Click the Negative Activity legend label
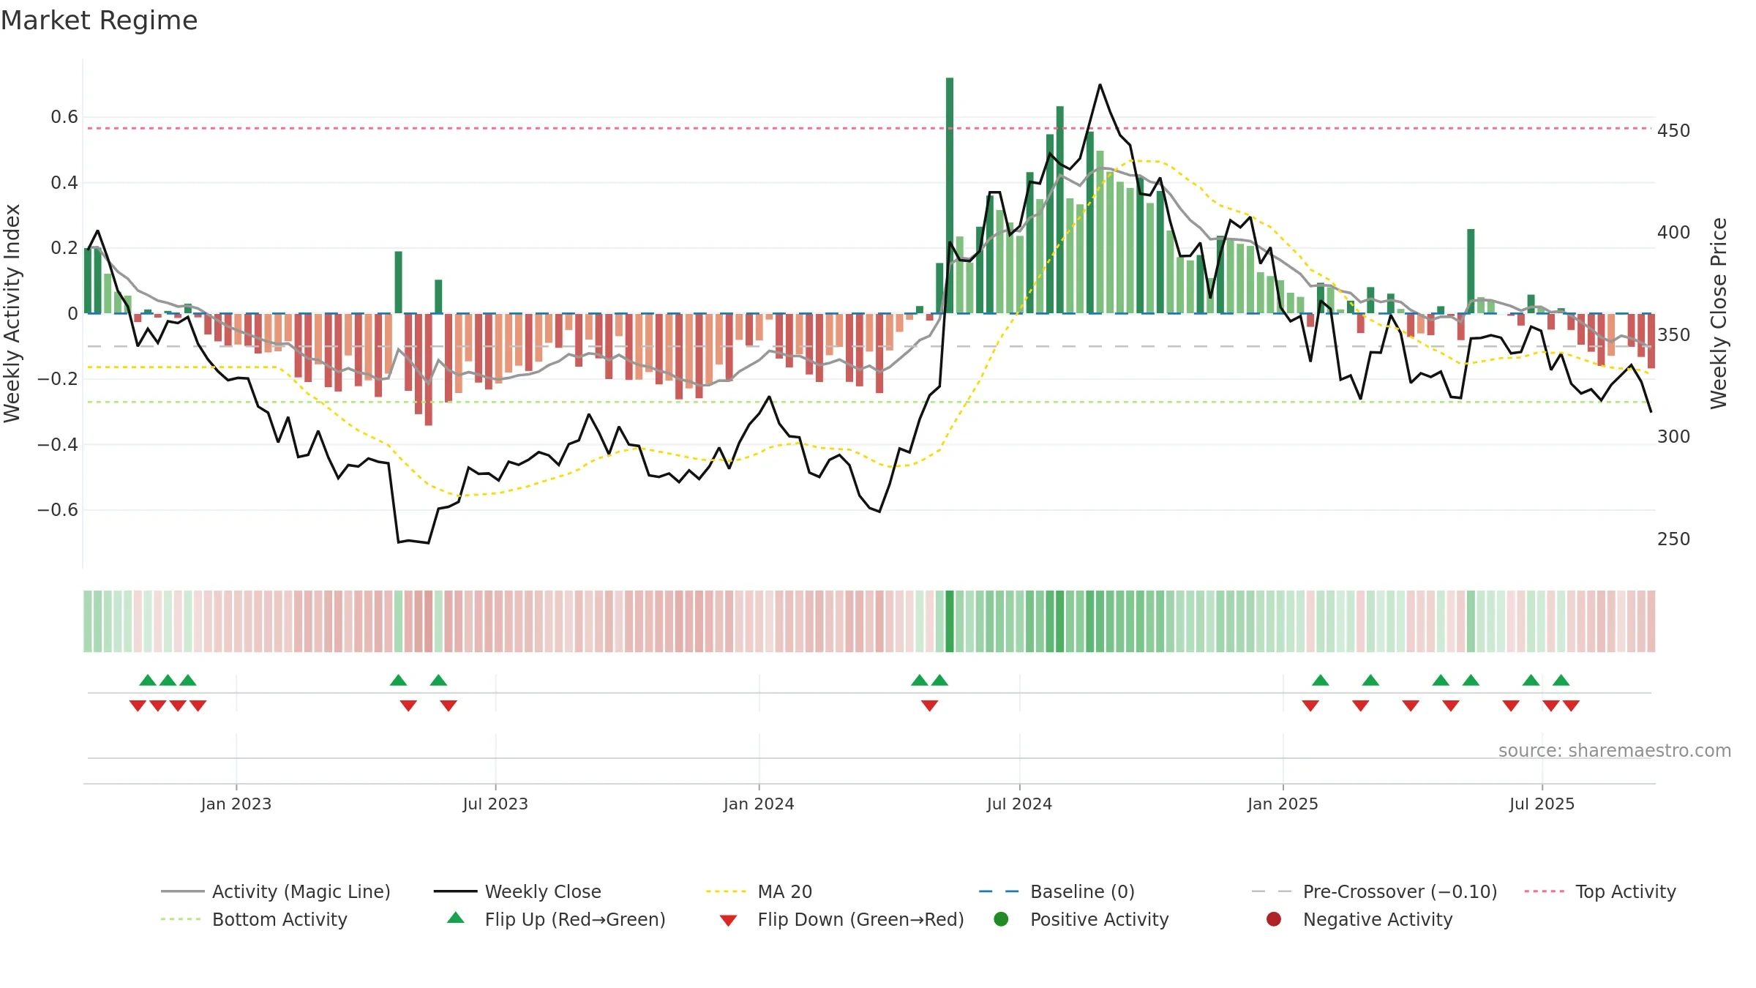 coord(1378,919)
